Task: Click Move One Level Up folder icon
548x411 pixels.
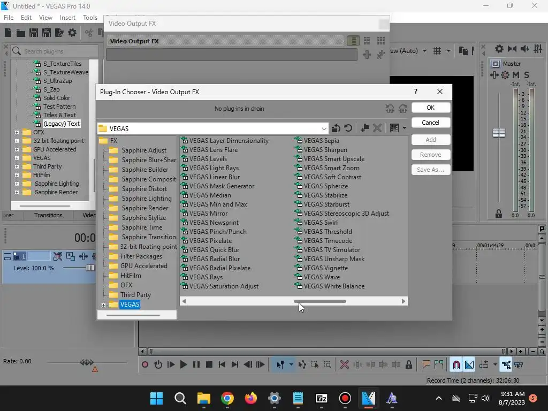Action: [x=336, y=128]
